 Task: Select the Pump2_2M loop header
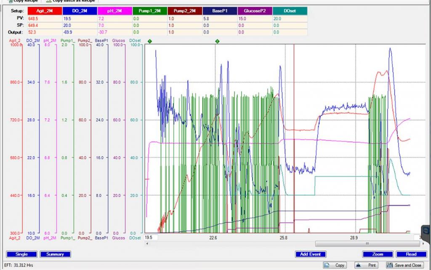tap(185, 11)
